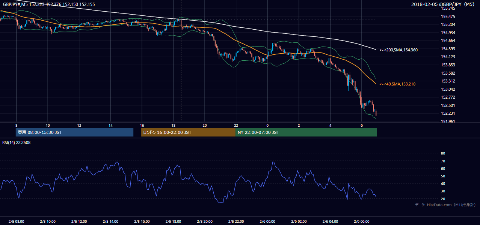480x225 pixels.
Task: Click the hour 16 label under price chart
Action: tap(142, 125)
